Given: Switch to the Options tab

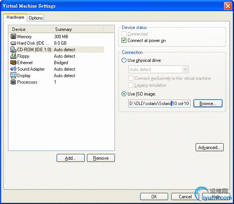Looking at the screenshot, I should (x=36, y=18).
